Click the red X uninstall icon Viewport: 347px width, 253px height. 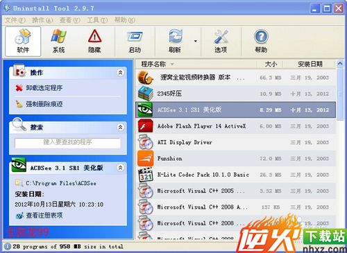(x=19, y=88)
